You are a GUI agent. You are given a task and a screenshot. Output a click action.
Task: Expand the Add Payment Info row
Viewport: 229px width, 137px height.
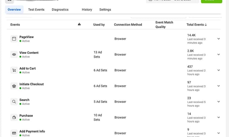pyautogui.click(x=219, y=133)
